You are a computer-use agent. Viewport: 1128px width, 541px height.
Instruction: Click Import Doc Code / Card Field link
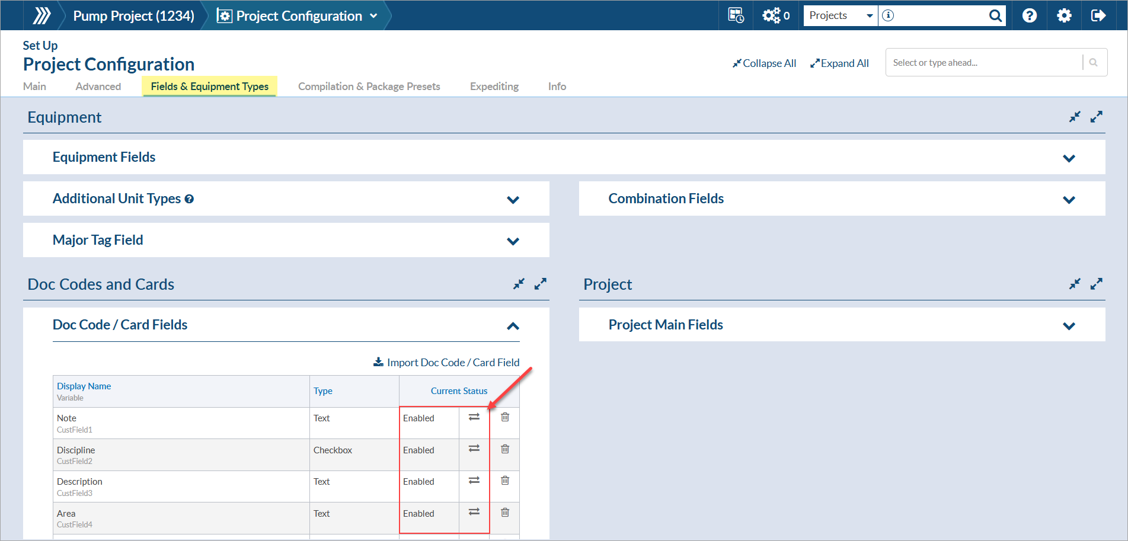(446, 362)
